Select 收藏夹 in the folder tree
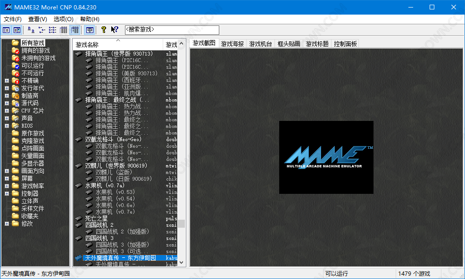This screenshot has width=465, height=279. coord(30,216)
